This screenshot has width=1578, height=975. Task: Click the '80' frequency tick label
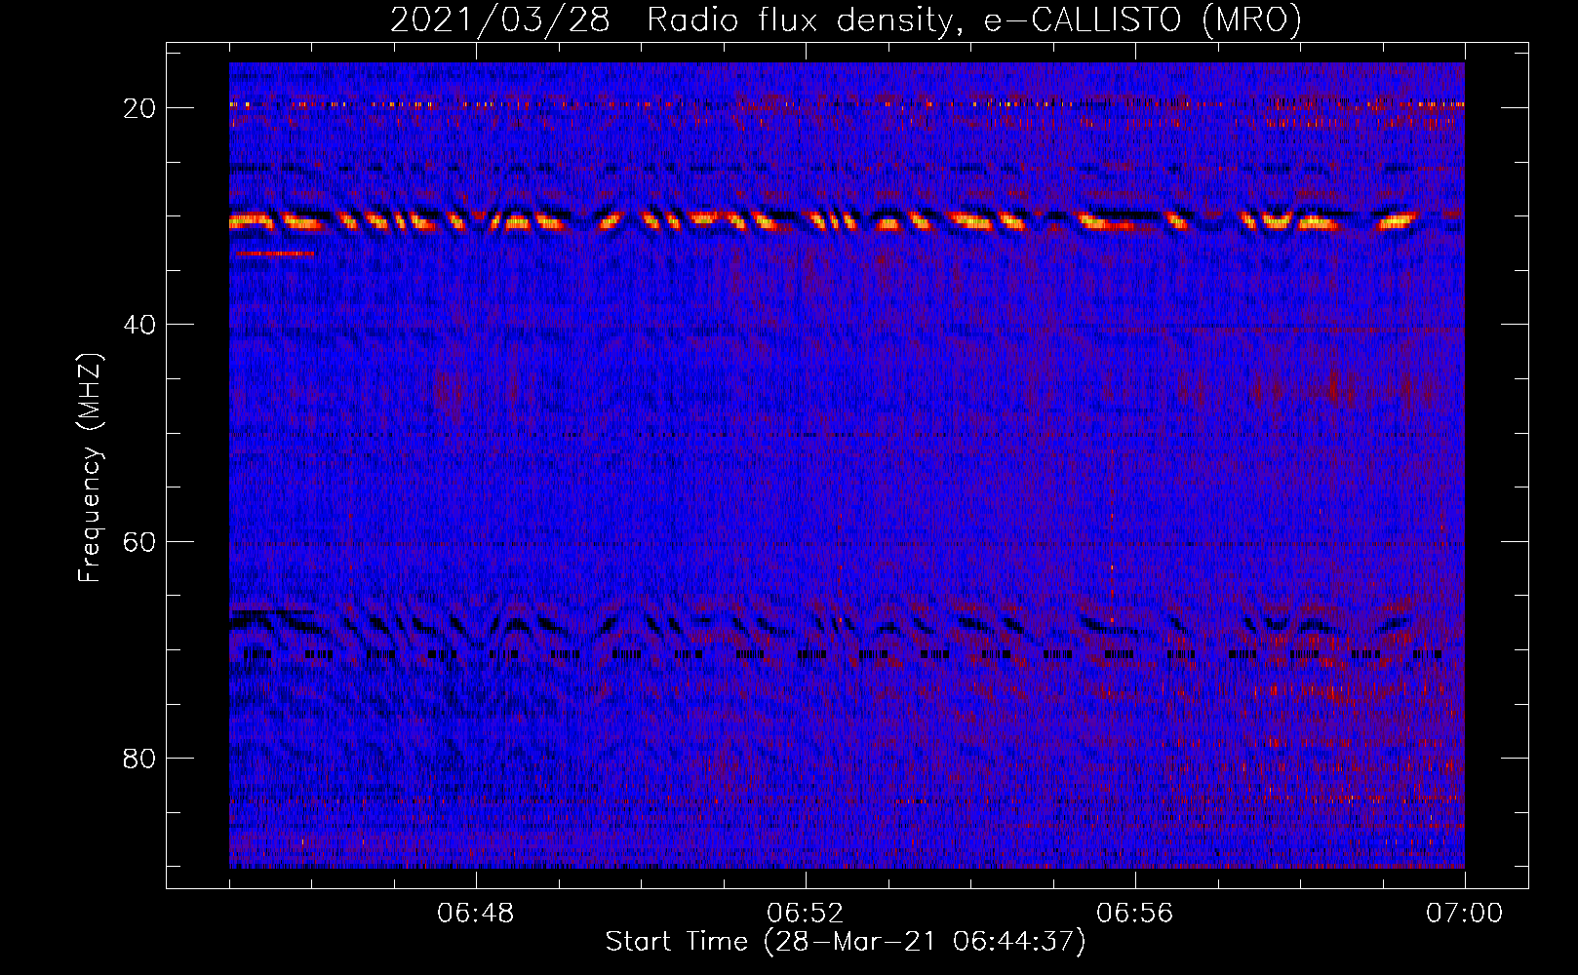[x=139, y=759]
